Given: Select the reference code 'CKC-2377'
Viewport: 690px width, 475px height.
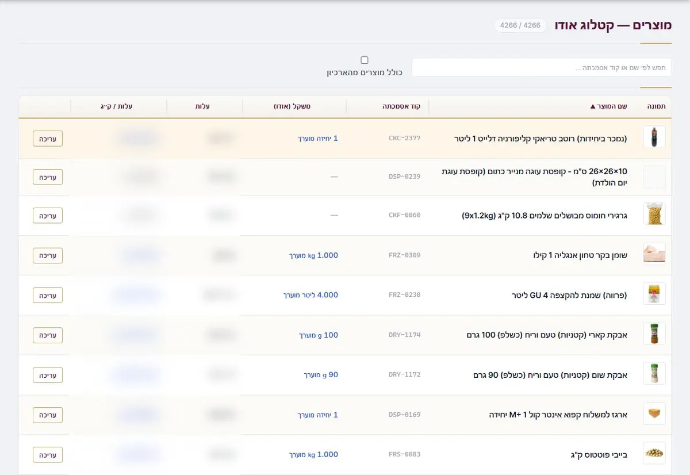Looking at the screenshot, I should pyautogui.click(x=405, y=139).
